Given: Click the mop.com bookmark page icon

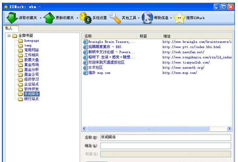Looking at the screenshot, I should [85, 73].
